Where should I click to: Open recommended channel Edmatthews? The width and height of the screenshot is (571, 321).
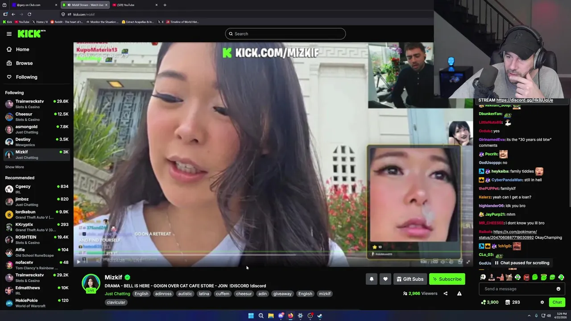(x=37, y=290)
